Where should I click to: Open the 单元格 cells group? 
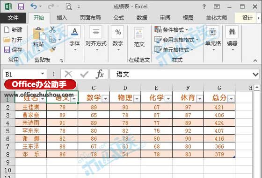(213, 38)
